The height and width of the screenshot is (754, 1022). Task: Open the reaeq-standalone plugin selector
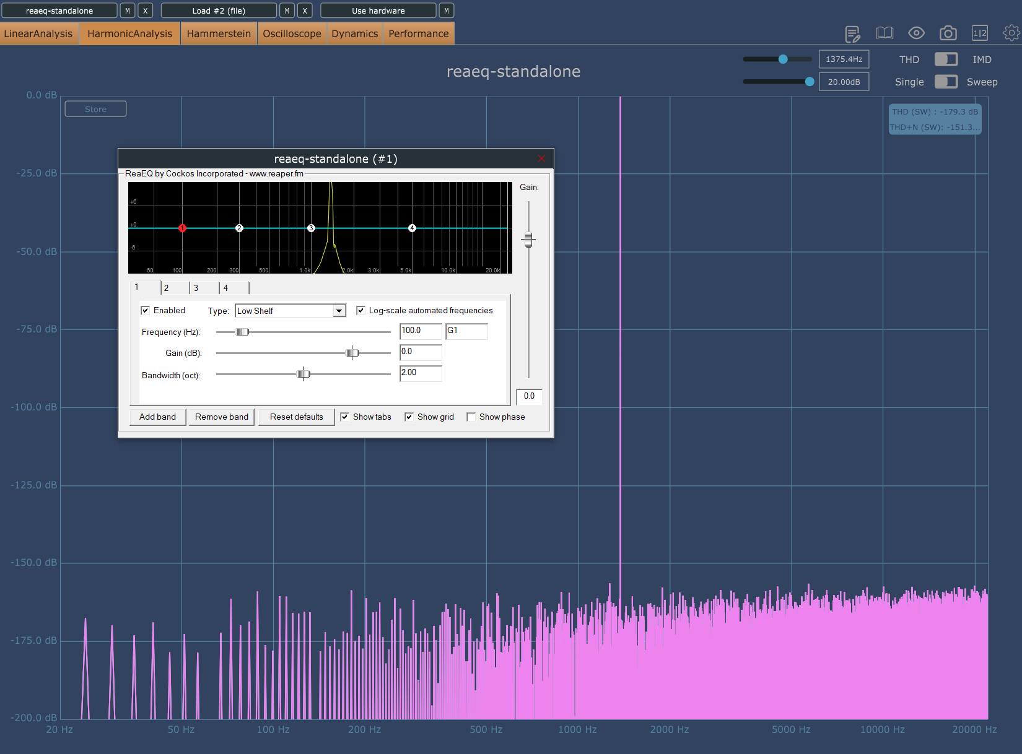pyautogui.click(x=59, y=11)
